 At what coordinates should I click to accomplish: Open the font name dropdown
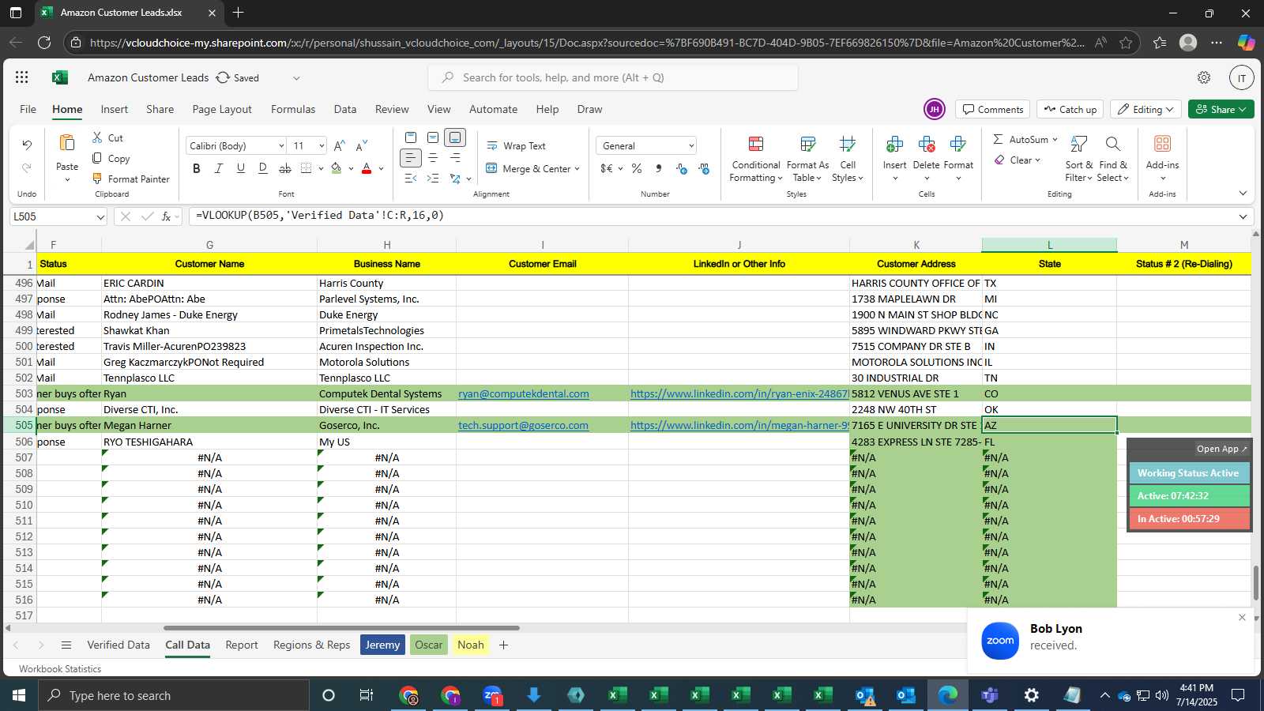tap(280, 145)
